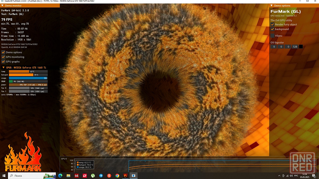The height and width of the screenshot is (179, 319).
Task: Open the red 64 app on taskbar
Action: 77,175
